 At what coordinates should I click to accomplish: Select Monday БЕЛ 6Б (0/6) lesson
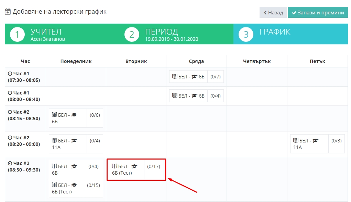[x=76, y=118]
